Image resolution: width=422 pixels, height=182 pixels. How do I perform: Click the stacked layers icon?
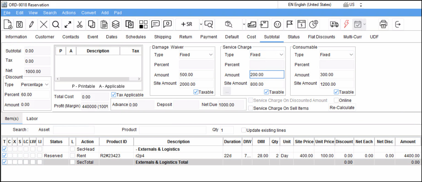tap(116, 24)
